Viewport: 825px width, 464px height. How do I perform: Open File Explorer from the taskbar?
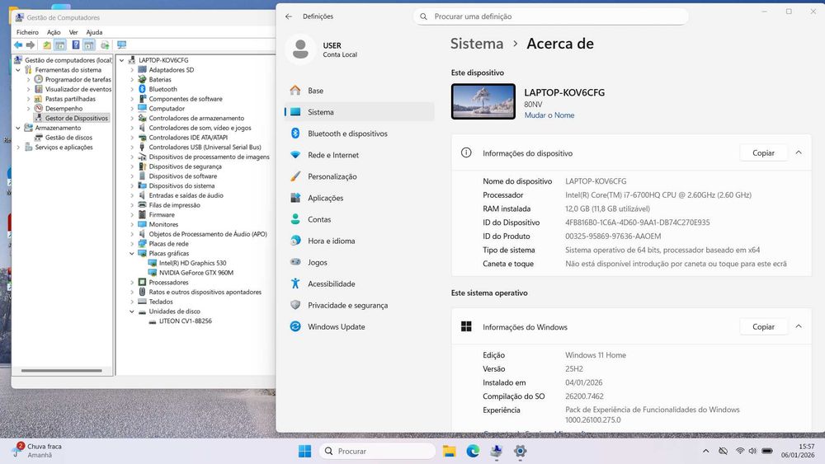tap(449, 451)
